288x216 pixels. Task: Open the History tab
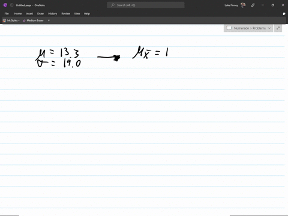pos(52,14)
